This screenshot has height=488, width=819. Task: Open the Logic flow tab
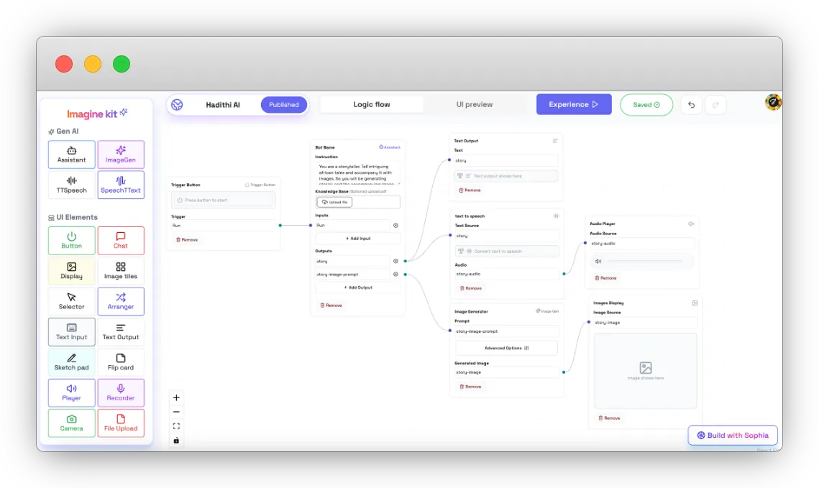(372, 104)
